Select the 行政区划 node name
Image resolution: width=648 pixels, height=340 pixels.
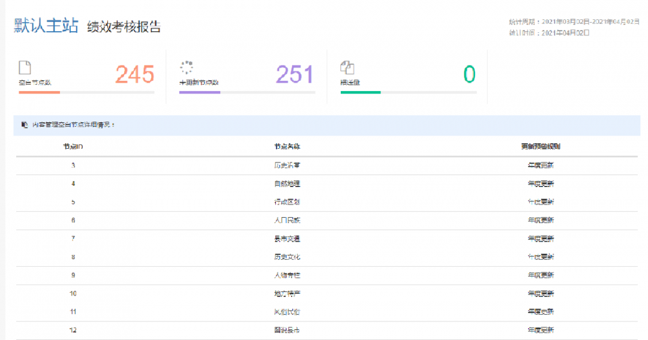[287, 202]
